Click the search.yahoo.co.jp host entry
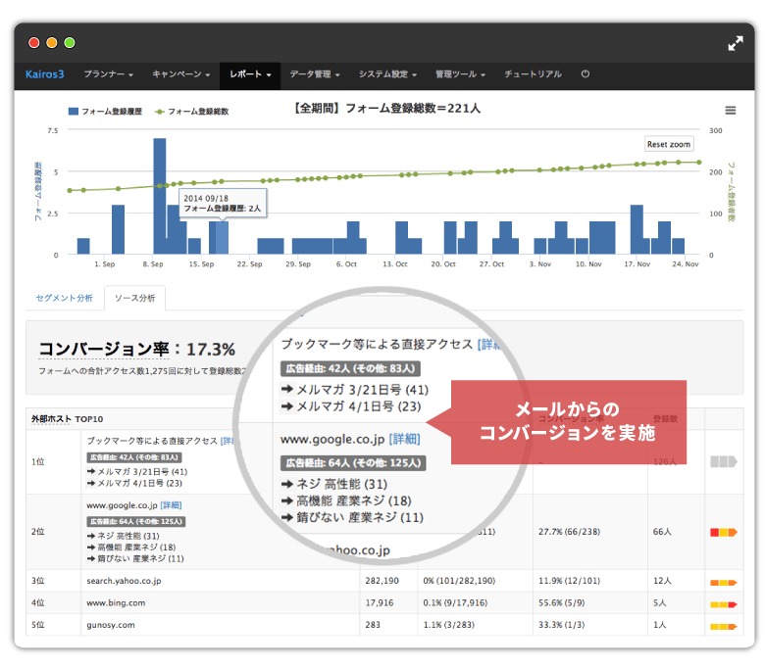This screenshot has height=666, width=765. point(123,581)
